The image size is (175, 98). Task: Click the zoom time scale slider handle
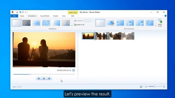pyautogui.click(x=154, y=87)
